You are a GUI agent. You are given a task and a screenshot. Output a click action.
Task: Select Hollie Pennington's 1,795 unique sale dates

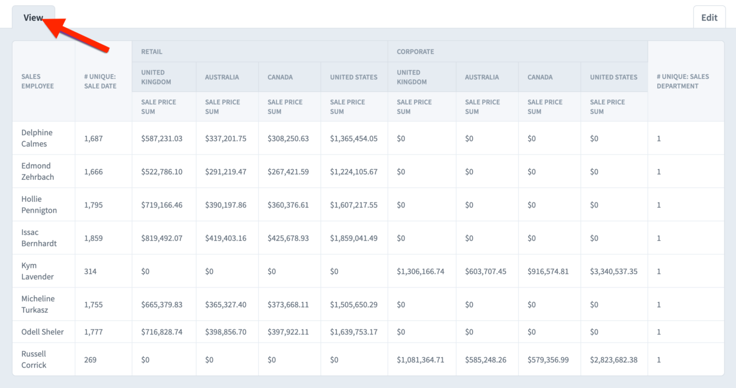[x=94, y=204]
